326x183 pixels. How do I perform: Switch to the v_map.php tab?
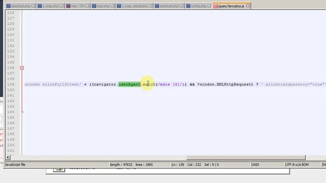(50, 6)
